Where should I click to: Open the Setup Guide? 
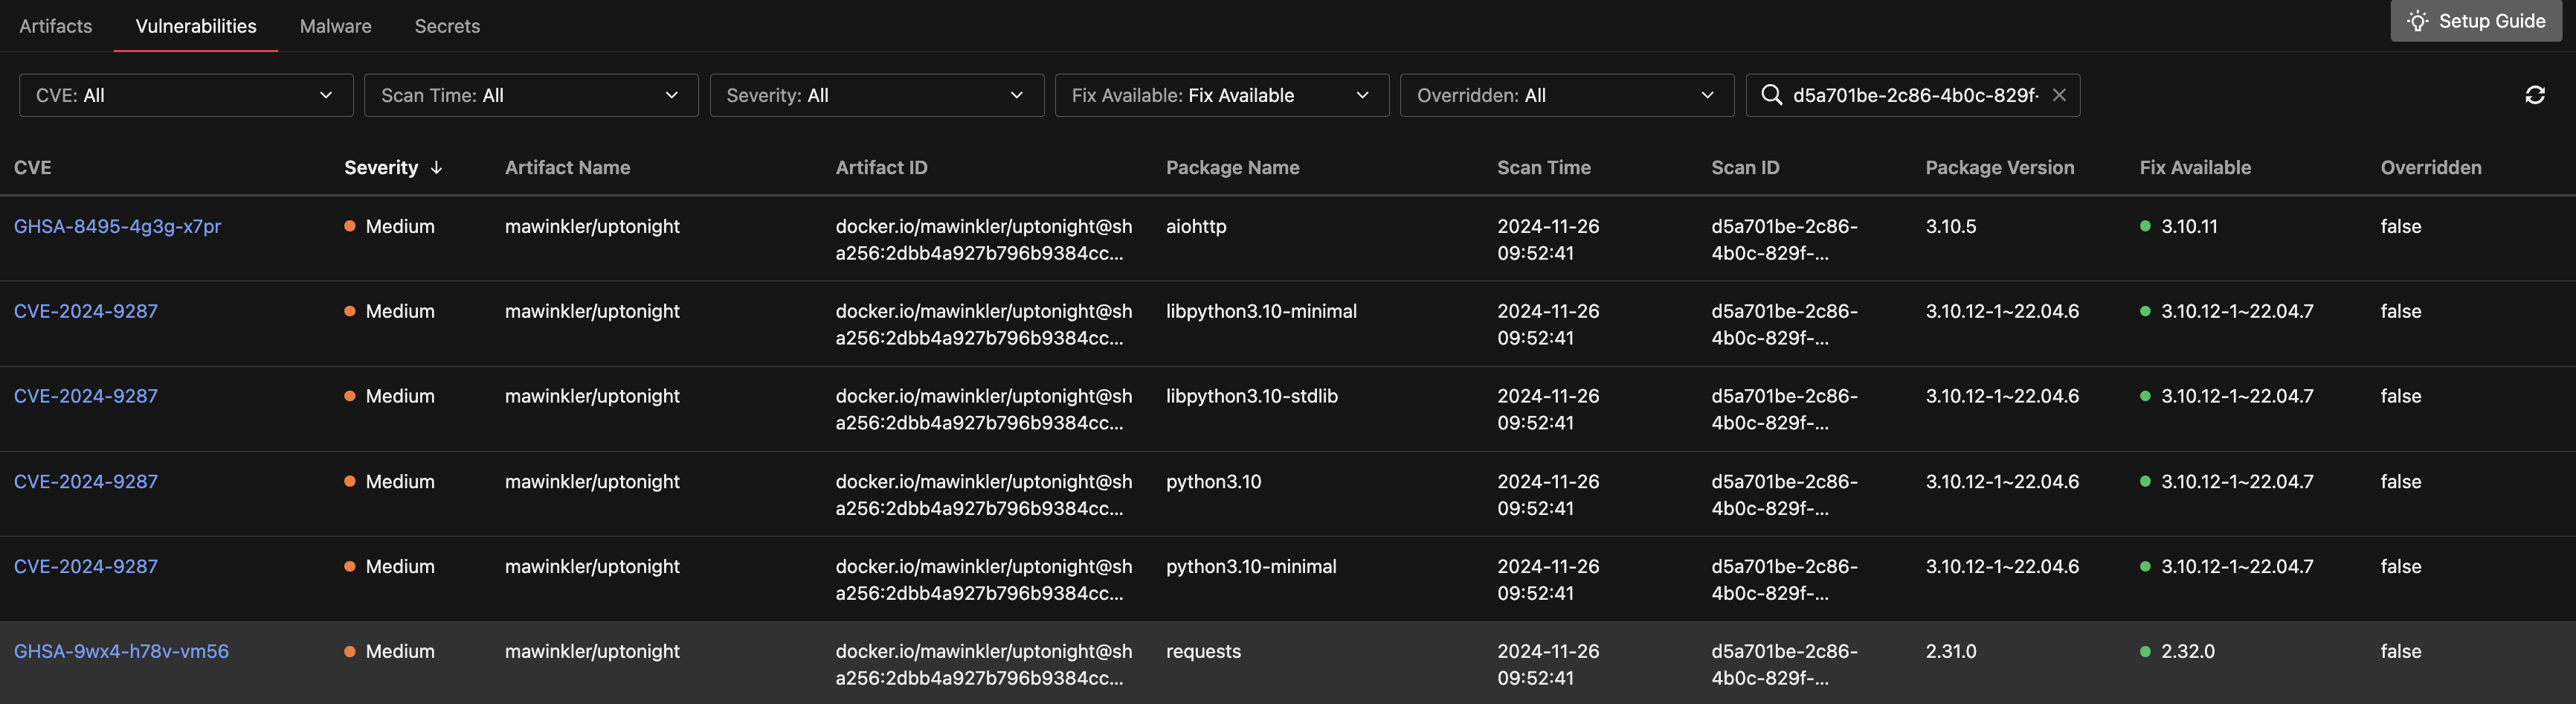click(2475, 21)
